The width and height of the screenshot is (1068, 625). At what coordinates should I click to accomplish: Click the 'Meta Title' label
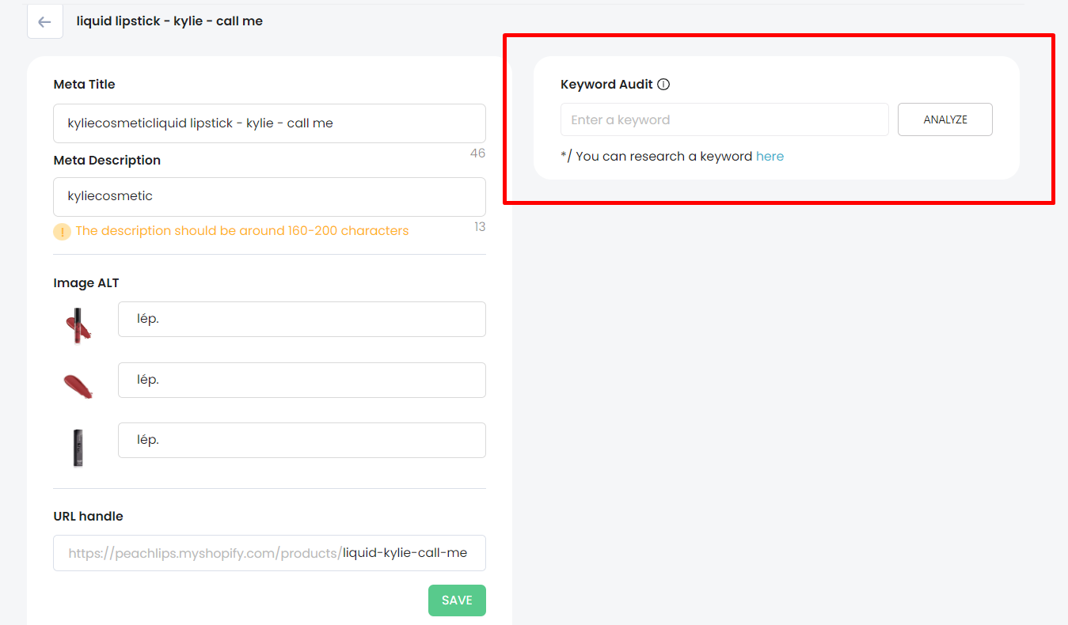click(x=84, y=85)
